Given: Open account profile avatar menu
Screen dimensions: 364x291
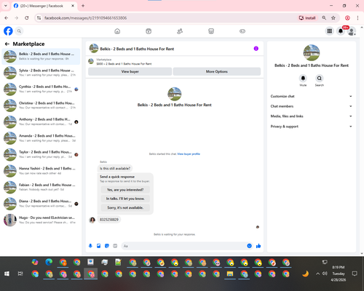Looking at the screenshot, I should pos(352,31).
